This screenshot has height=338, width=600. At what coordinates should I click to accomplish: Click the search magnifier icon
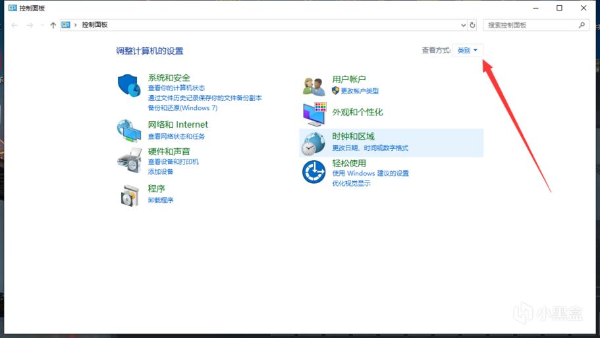click(x=582, y=25)
